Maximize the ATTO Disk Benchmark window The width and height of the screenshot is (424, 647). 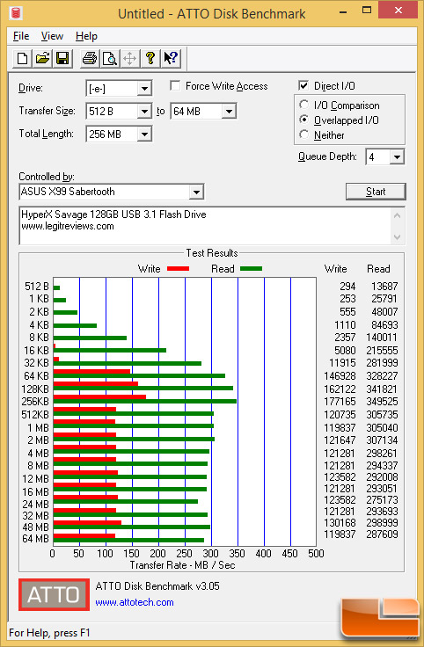(x=366, y=11)
